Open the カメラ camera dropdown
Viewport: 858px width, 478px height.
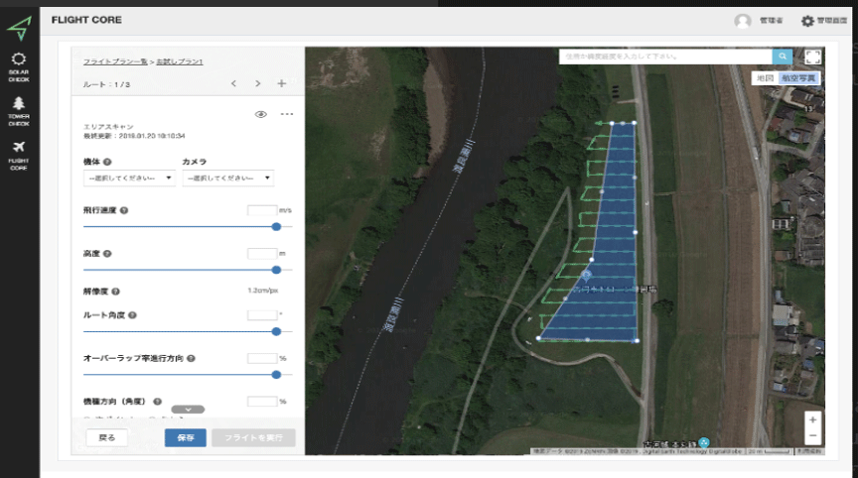coord(227,179)
